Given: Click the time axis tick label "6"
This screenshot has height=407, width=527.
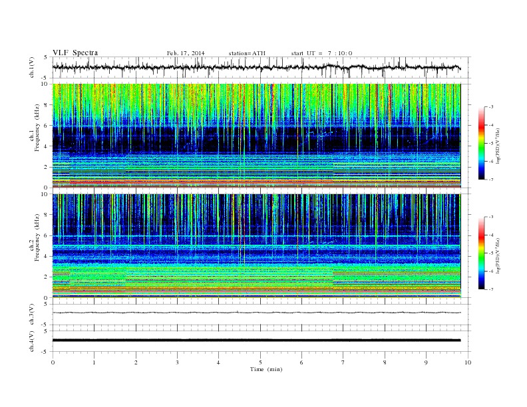Looking at the screenshot, I should tap(301, 362).
